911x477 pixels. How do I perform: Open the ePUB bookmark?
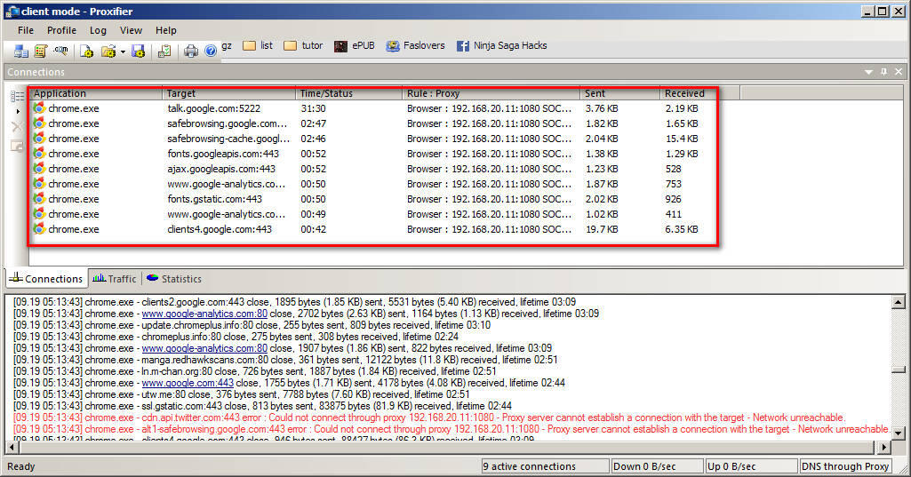pos(355,45)
